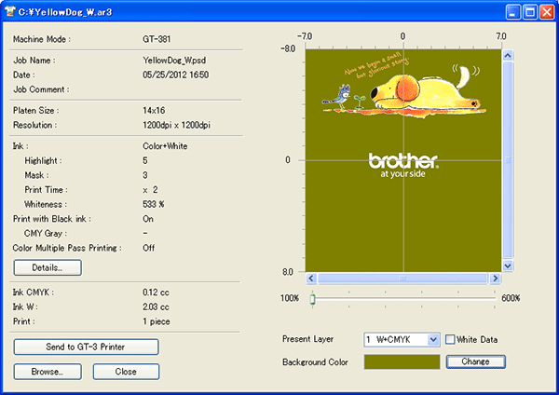The image size is (559, 395).
Task: Click the preview's scroll up arrow
Action: [508, 54]
